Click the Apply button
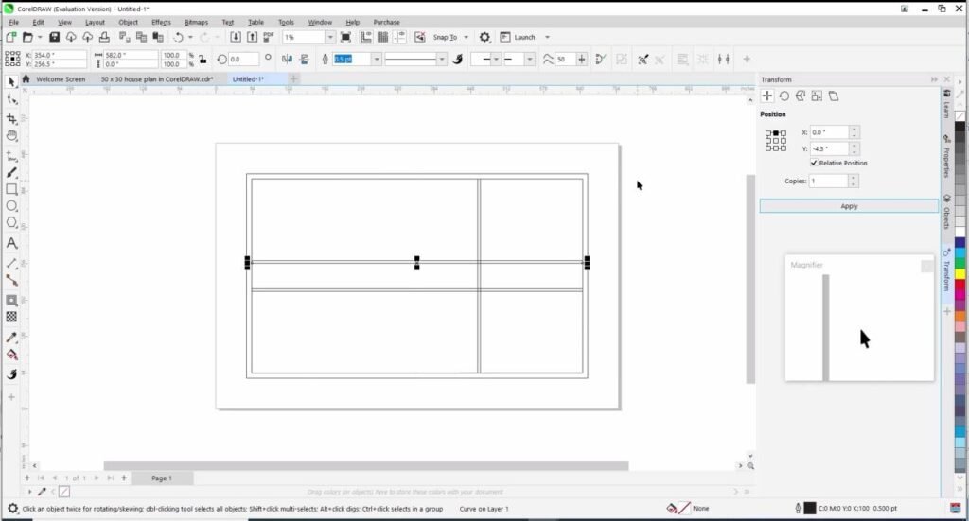969x521 pixels. click(849, 206)
